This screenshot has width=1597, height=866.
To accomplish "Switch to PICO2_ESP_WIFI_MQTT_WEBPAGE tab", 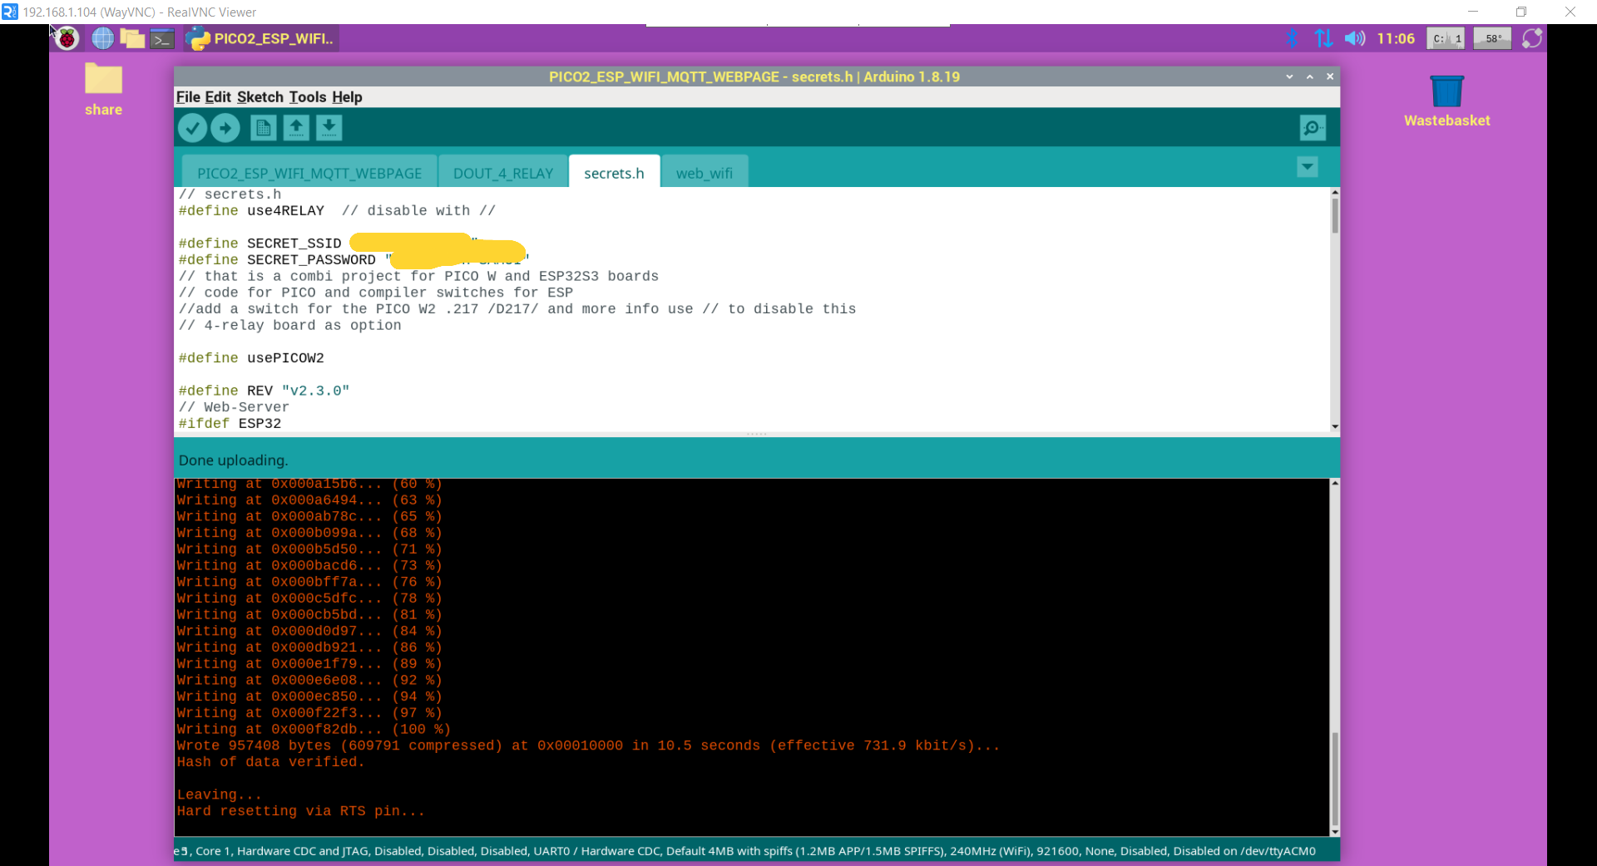I will click(309, 173).
